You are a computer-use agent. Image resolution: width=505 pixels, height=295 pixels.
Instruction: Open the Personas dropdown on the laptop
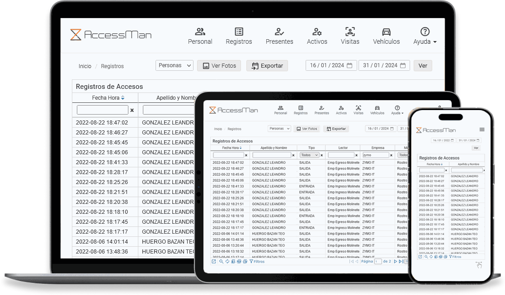pos(174,65)
